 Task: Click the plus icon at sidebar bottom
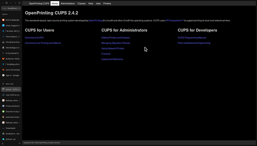coord(19,143)
